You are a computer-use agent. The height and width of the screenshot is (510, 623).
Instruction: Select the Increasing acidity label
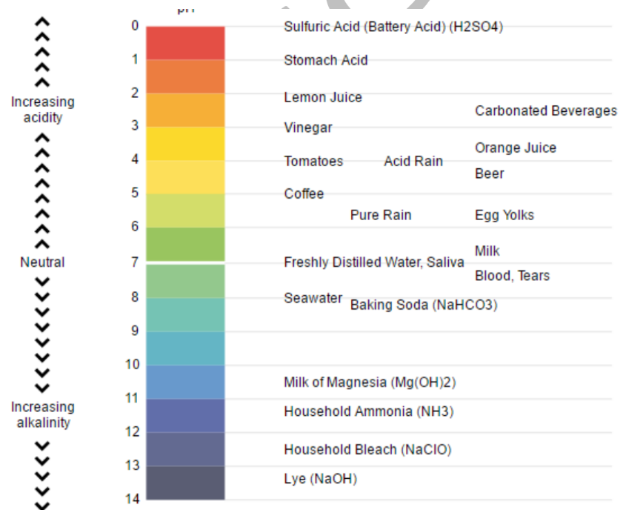click(42, 110)
